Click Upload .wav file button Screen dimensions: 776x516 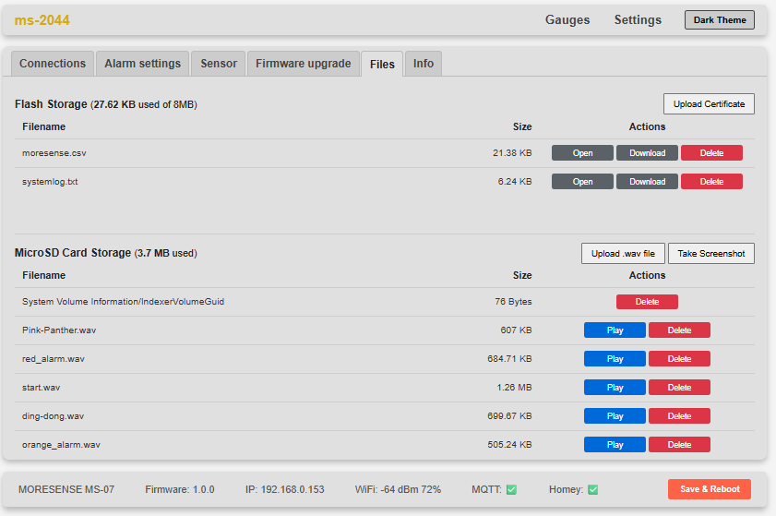(623, 254)
